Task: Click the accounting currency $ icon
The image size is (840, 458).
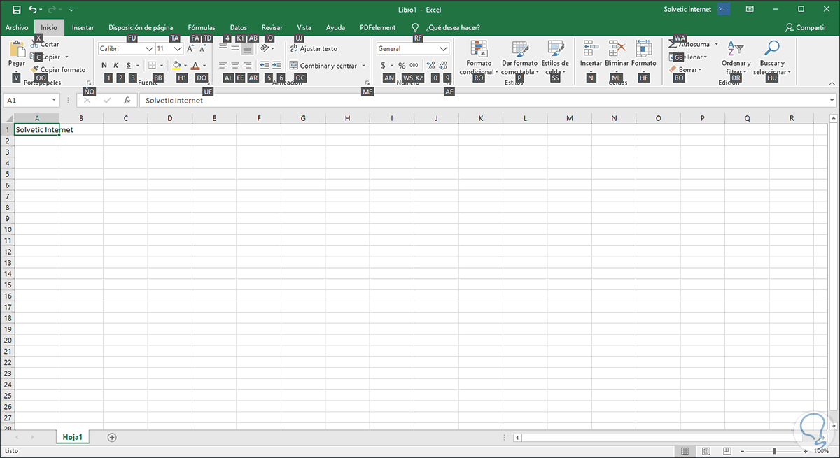Action: pyautogui.click(x=384, y=66)
